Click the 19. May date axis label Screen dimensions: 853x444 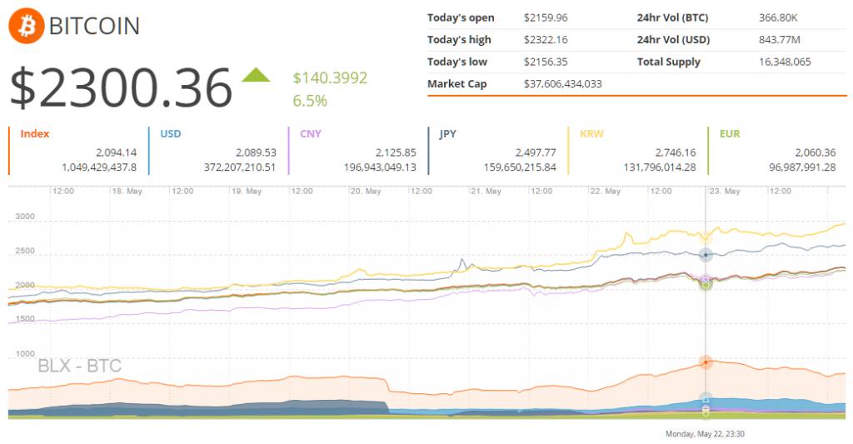[247, 191]
